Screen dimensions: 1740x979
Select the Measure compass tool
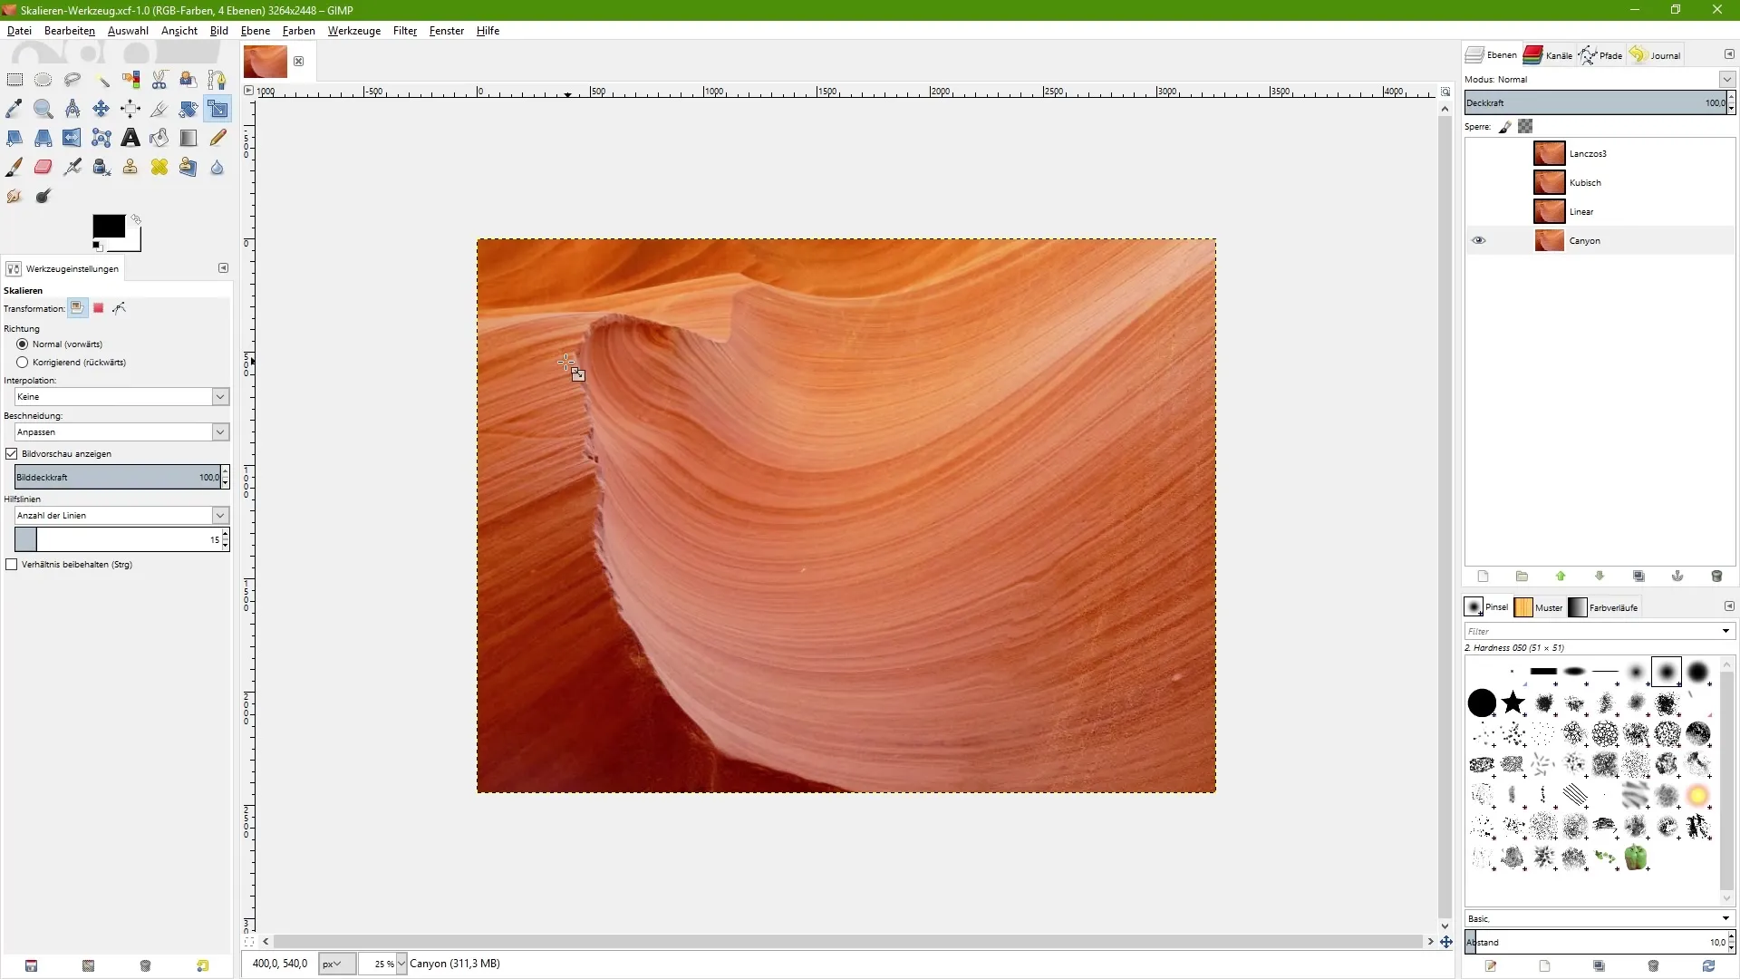pos(72,109)
